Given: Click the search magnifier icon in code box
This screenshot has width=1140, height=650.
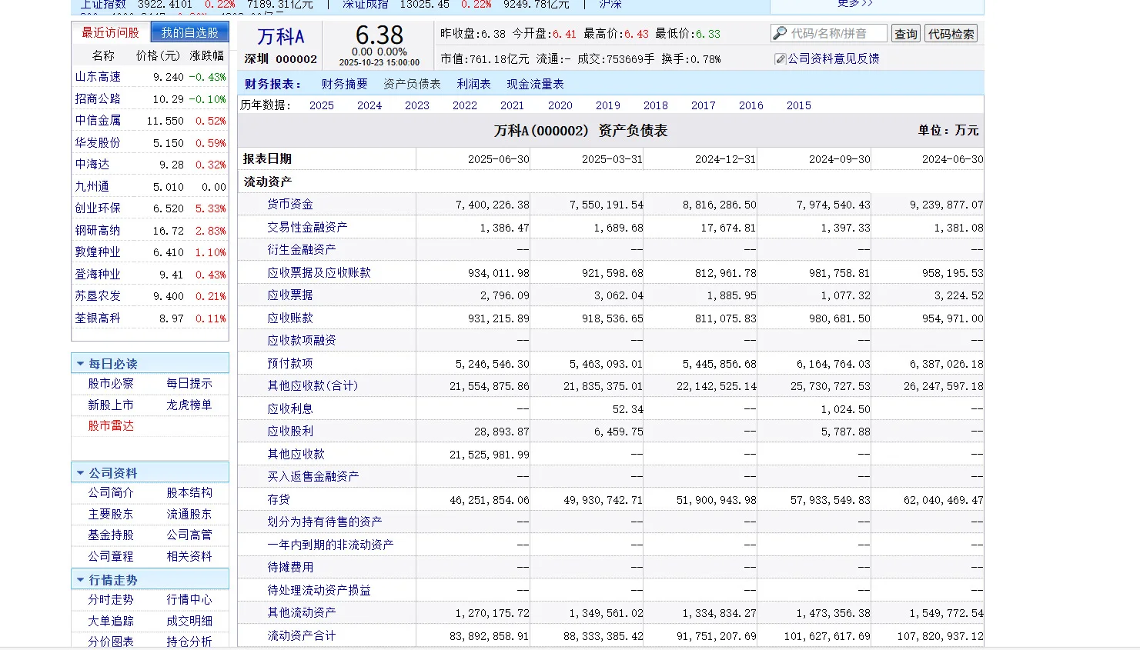Looking at the screenshot, I should pos(780,34).
